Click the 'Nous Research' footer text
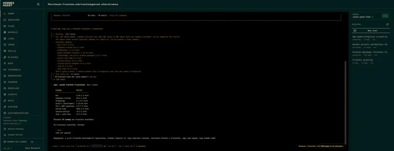This screenshot has height=151, width=394. [33, 148]
